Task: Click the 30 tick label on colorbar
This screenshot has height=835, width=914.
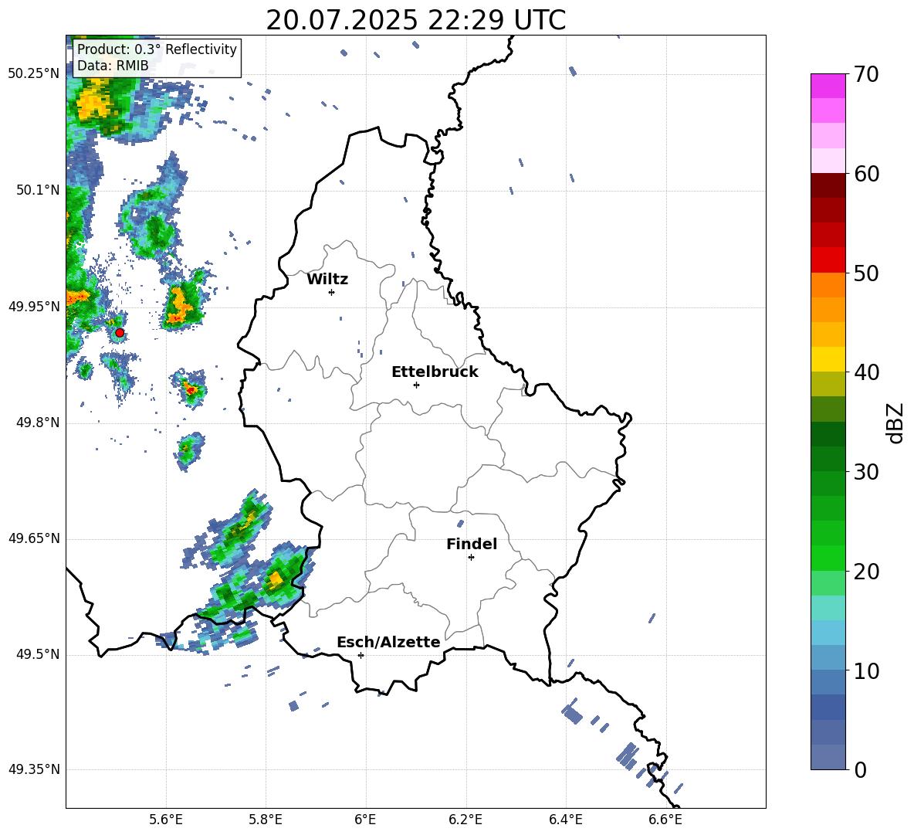Action: click(x=865, y=471)
